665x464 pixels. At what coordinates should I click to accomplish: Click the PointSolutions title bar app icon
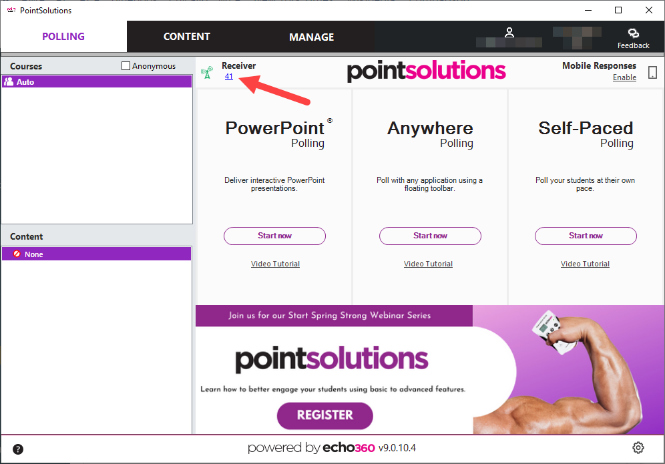point(11,10)
